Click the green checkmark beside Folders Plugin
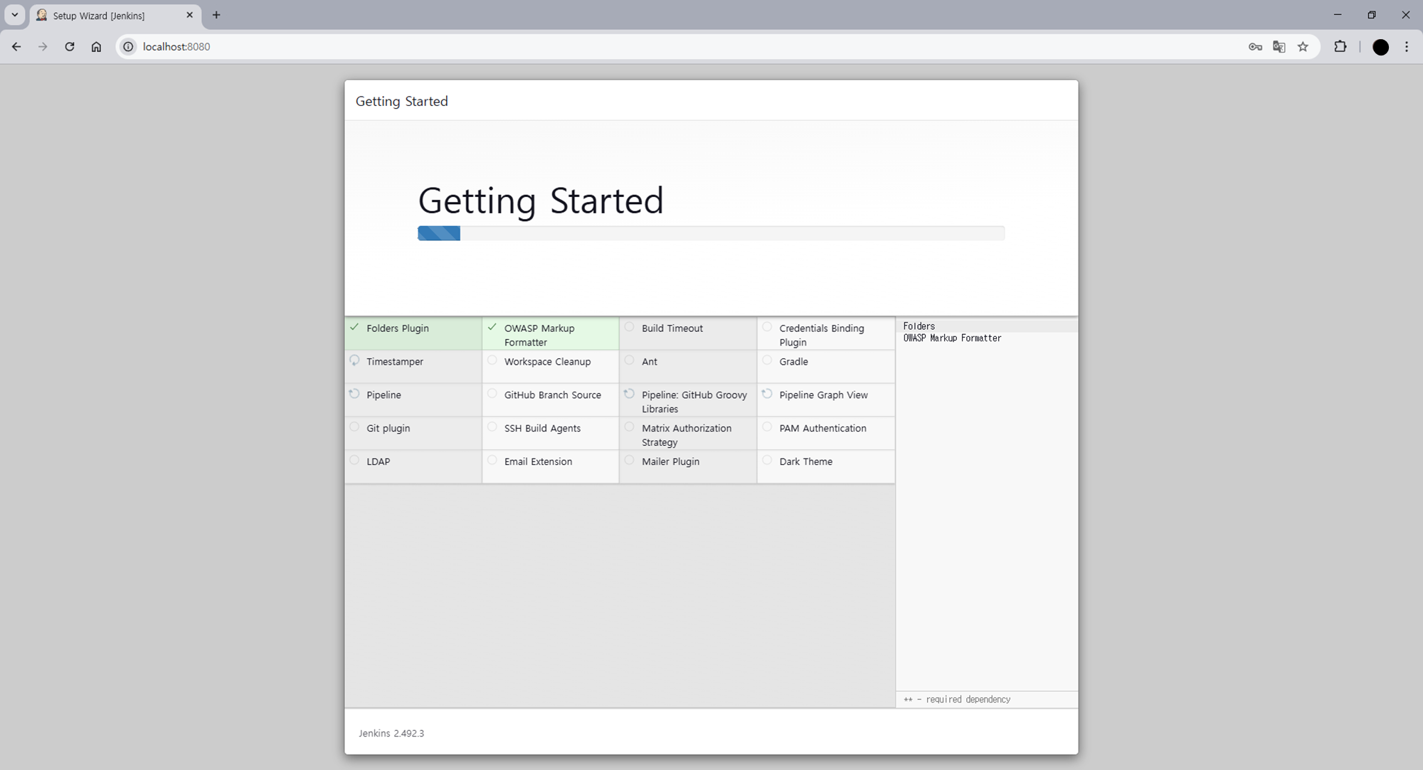Image resolution: width=1423 pixels, height=770 pixels. coord(354,327)
